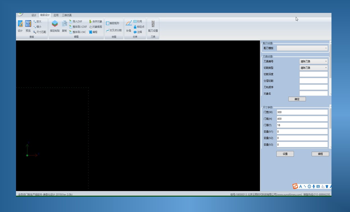Click the Sogou input method microphone icon

click(x=314, y=186)
